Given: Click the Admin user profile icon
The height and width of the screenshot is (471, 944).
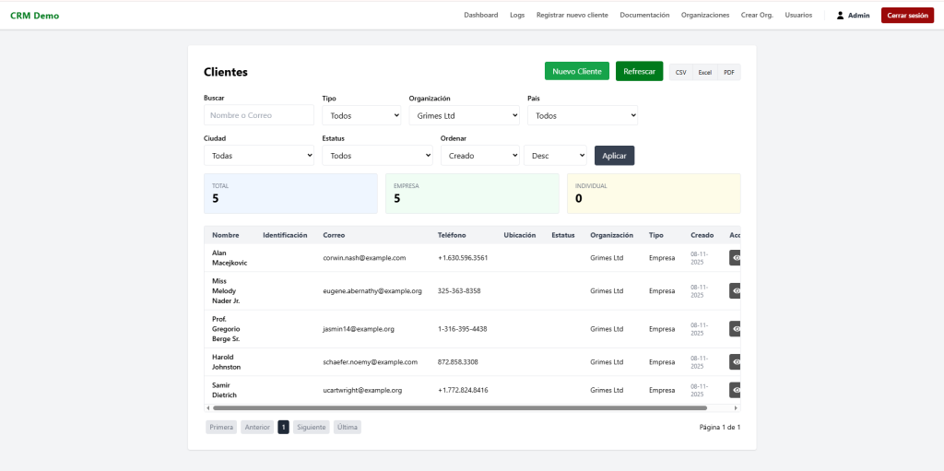Looking at the screenshot, I should (x=840, y=16).
